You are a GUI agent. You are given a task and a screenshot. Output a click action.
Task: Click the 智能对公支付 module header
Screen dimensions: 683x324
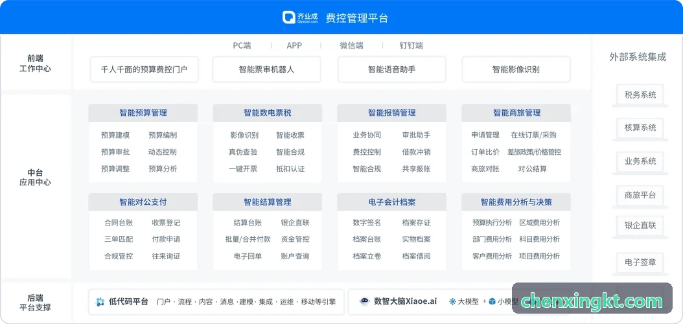tap(143, 202)
